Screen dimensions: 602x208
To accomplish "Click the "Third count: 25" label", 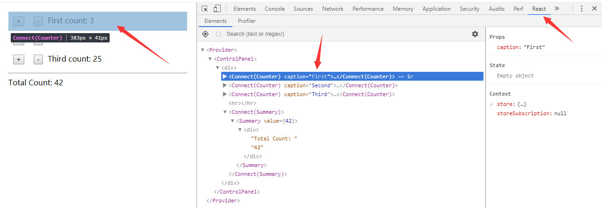I will (x=75, y=59).
